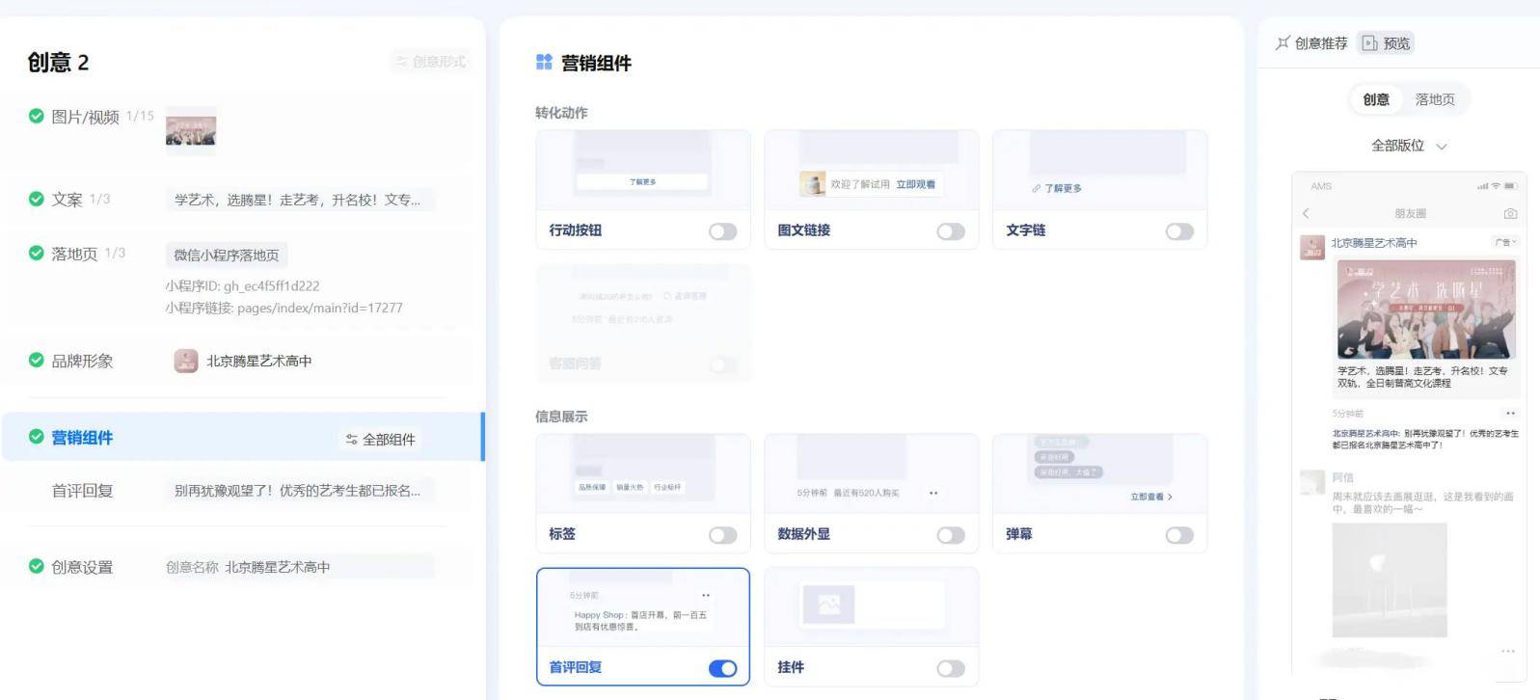Click the 营销组件 grid icon in header
This screenshot has width=1540, height=700.
(544, 63)
